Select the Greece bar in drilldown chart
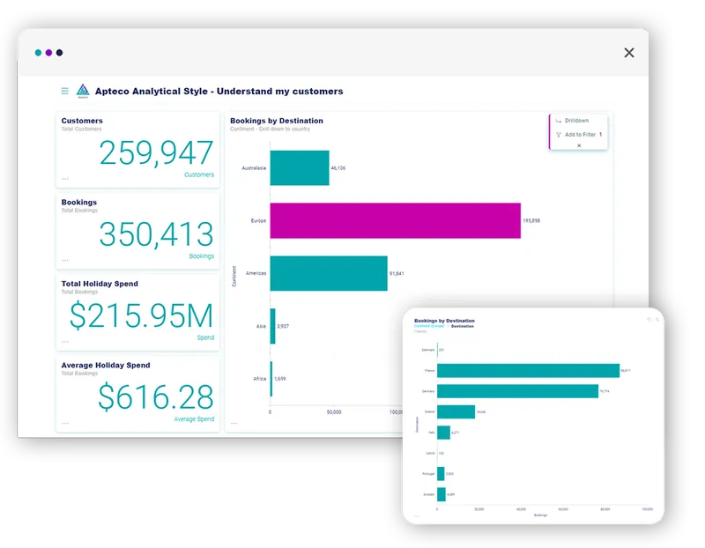This screenshot has height=548, width=705. 456,411
